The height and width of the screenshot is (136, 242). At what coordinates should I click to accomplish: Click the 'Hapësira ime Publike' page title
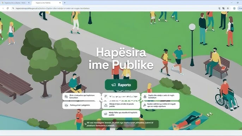121,58
